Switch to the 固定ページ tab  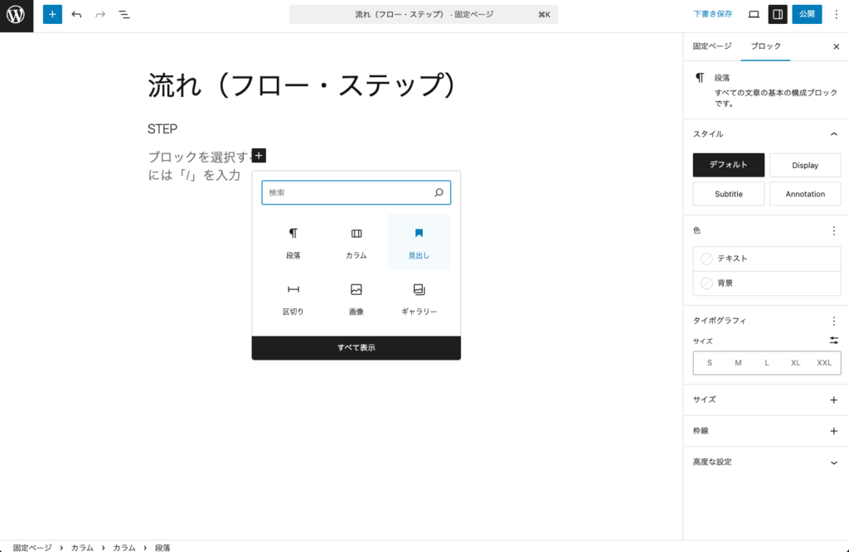pos(711,46)
